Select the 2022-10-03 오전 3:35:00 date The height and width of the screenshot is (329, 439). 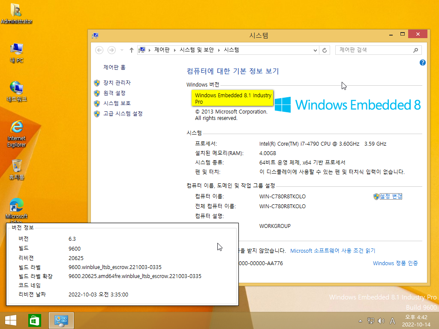tap(98, 295)
